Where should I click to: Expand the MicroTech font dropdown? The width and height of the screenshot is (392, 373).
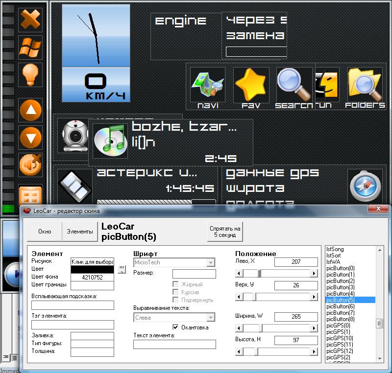[x=211, y=262]
